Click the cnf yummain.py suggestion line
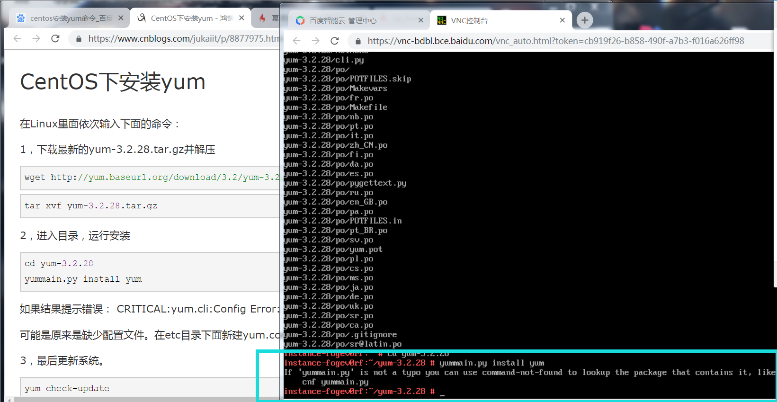The height and width of the screenshot is (402, 777). point(335,382)
